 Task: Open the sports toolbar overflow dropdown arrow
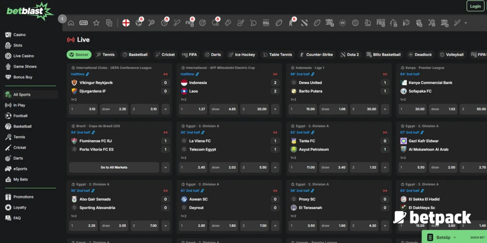[466, 23]
